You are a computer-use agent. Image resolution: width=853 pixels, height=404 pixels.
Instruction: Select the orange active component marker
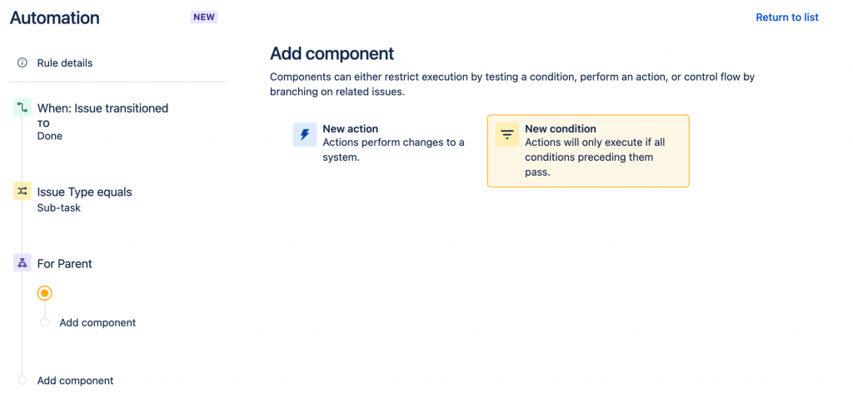45,293
